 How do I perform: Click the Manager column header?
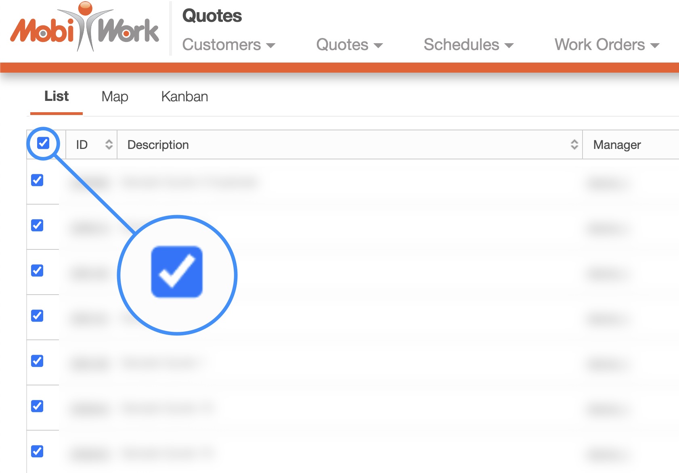tap(617, 145)
